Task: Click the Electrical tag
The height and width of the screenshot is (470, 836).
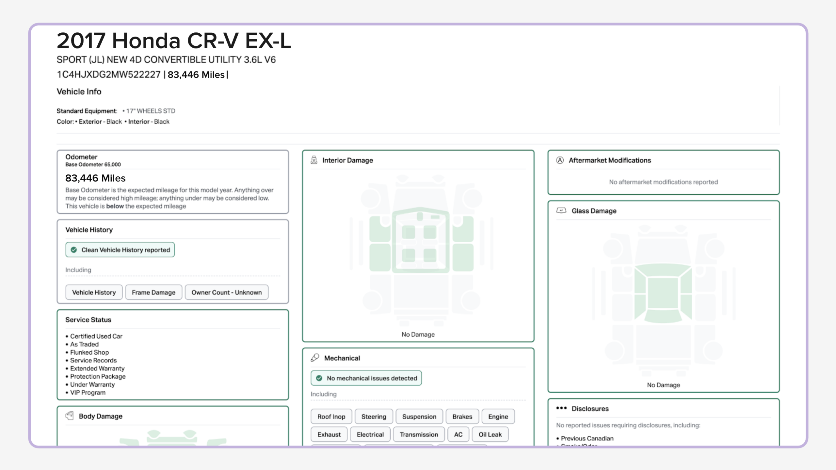Action: click(x=370, y=434)
